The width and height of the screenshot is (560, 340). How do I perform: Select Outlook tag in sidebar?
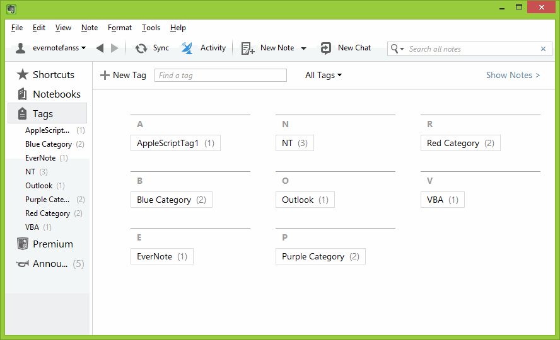point(45,186)
